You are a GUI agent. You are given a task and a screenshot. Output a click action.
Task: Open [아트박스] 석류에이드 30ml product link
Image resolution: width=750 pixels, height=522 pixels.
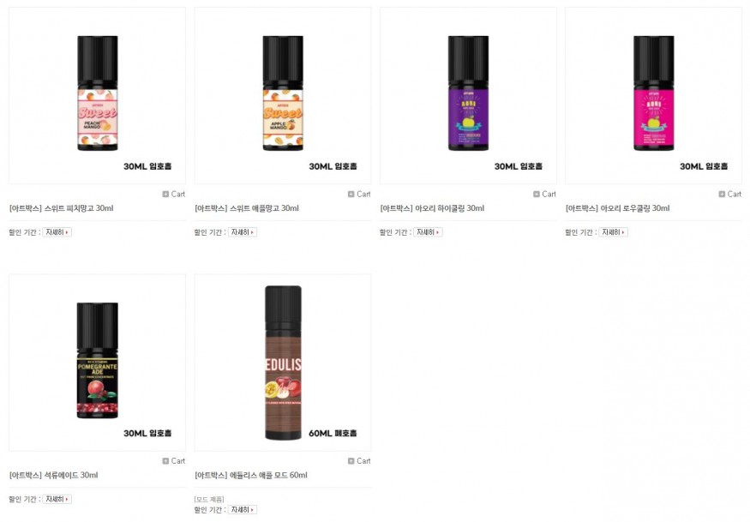[53, 476]
